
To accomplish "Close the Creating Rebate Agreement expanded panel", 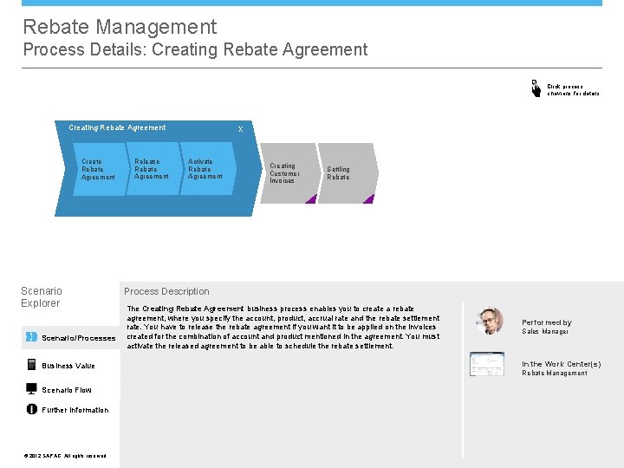I will (x=240, y=129).
